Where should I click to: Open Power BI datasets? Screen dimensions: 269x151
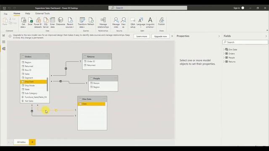[x=38, y=22]
